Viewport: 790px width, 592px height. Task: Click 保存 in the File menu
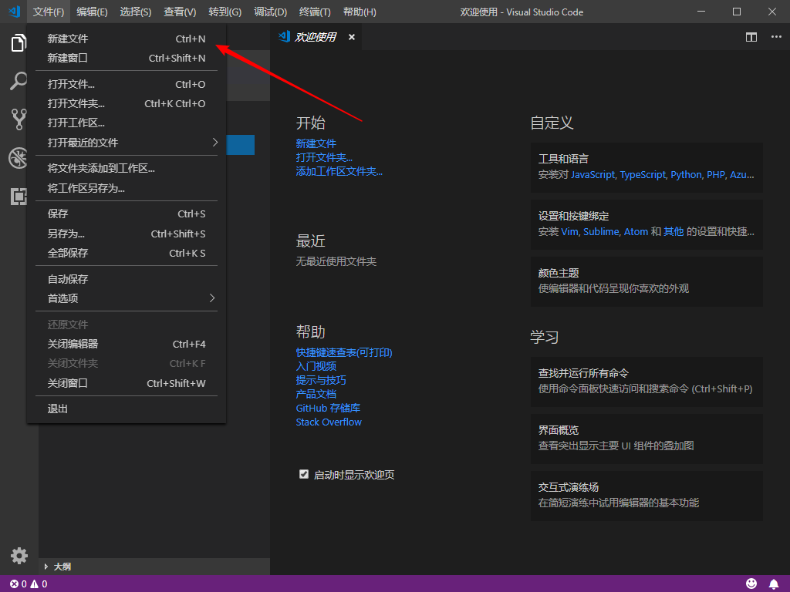[127, 214]
